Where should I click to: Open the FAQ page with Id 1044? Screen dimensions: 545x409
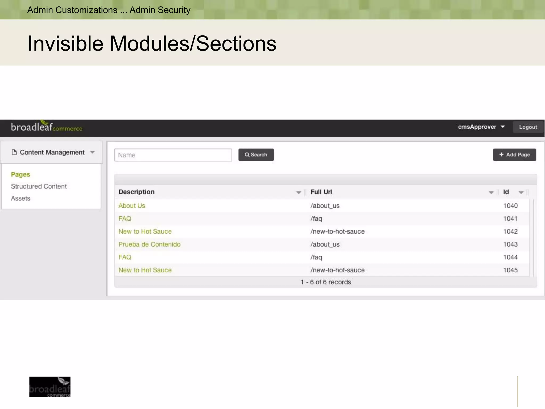(125, 257)
